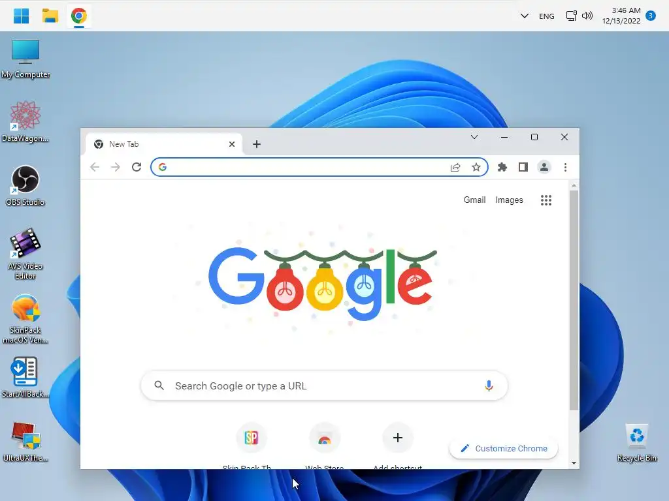Toggle the Chrome side panel
669x501 pixels.
pos(523,167)
